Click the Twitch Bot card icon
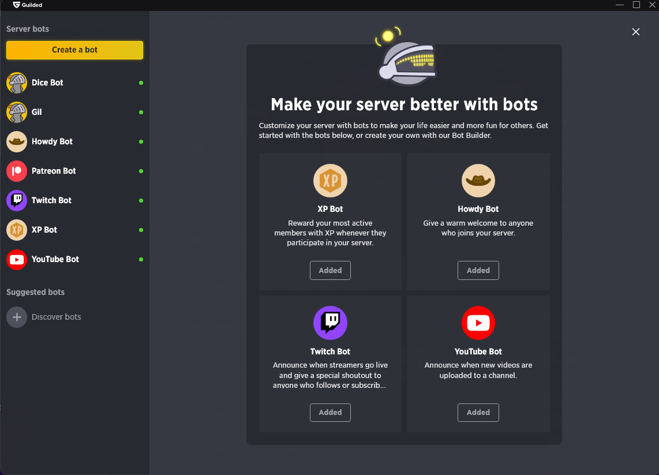Screen dimensions: 659x475 (330, 323)
